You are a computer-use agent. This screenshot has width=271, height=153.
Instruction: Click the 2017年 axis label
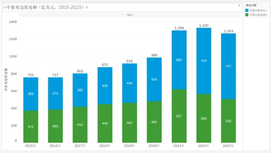coord(80,146)
